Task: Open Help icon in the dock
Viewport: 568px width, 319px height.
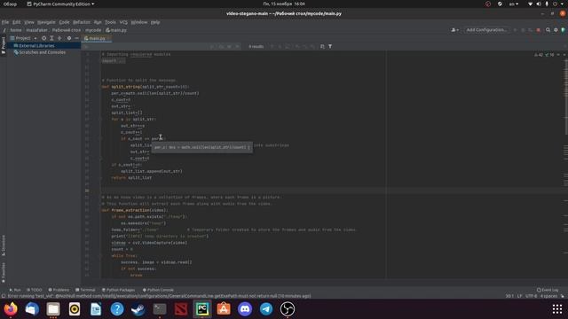Action: pyautogui.click(x=117, y=309)
